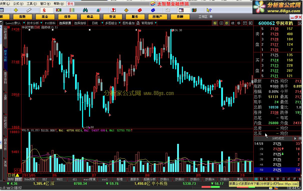Image resolution: width=303 pixels, height=191 pixels.
Task: Click the context help cursor icon
Action: pyautogui.click(x=209, y=10)
